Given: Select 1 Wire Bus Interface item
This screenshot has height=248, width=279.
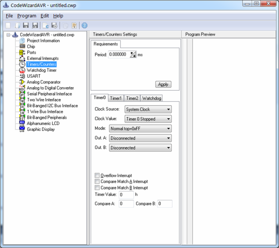Looking at the screenshot, I should point(45,112).
